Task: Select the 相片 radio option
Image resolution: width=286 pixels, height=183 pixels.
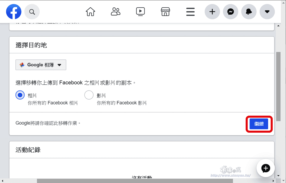Action: pyautogui.click(x=20, y=95)
